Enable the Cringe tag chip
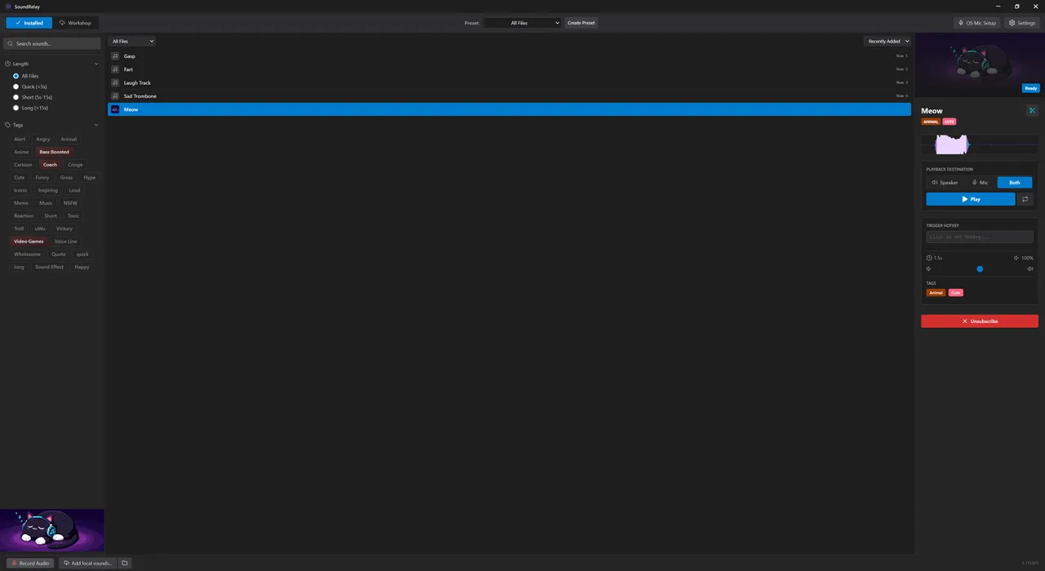Screen dimensions: 1045x571 click(75, 165)
